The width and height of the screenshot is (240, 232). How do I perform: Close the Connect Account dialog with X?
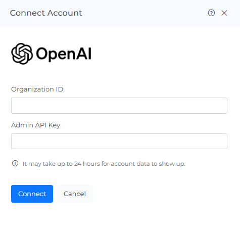coord(224,13)
